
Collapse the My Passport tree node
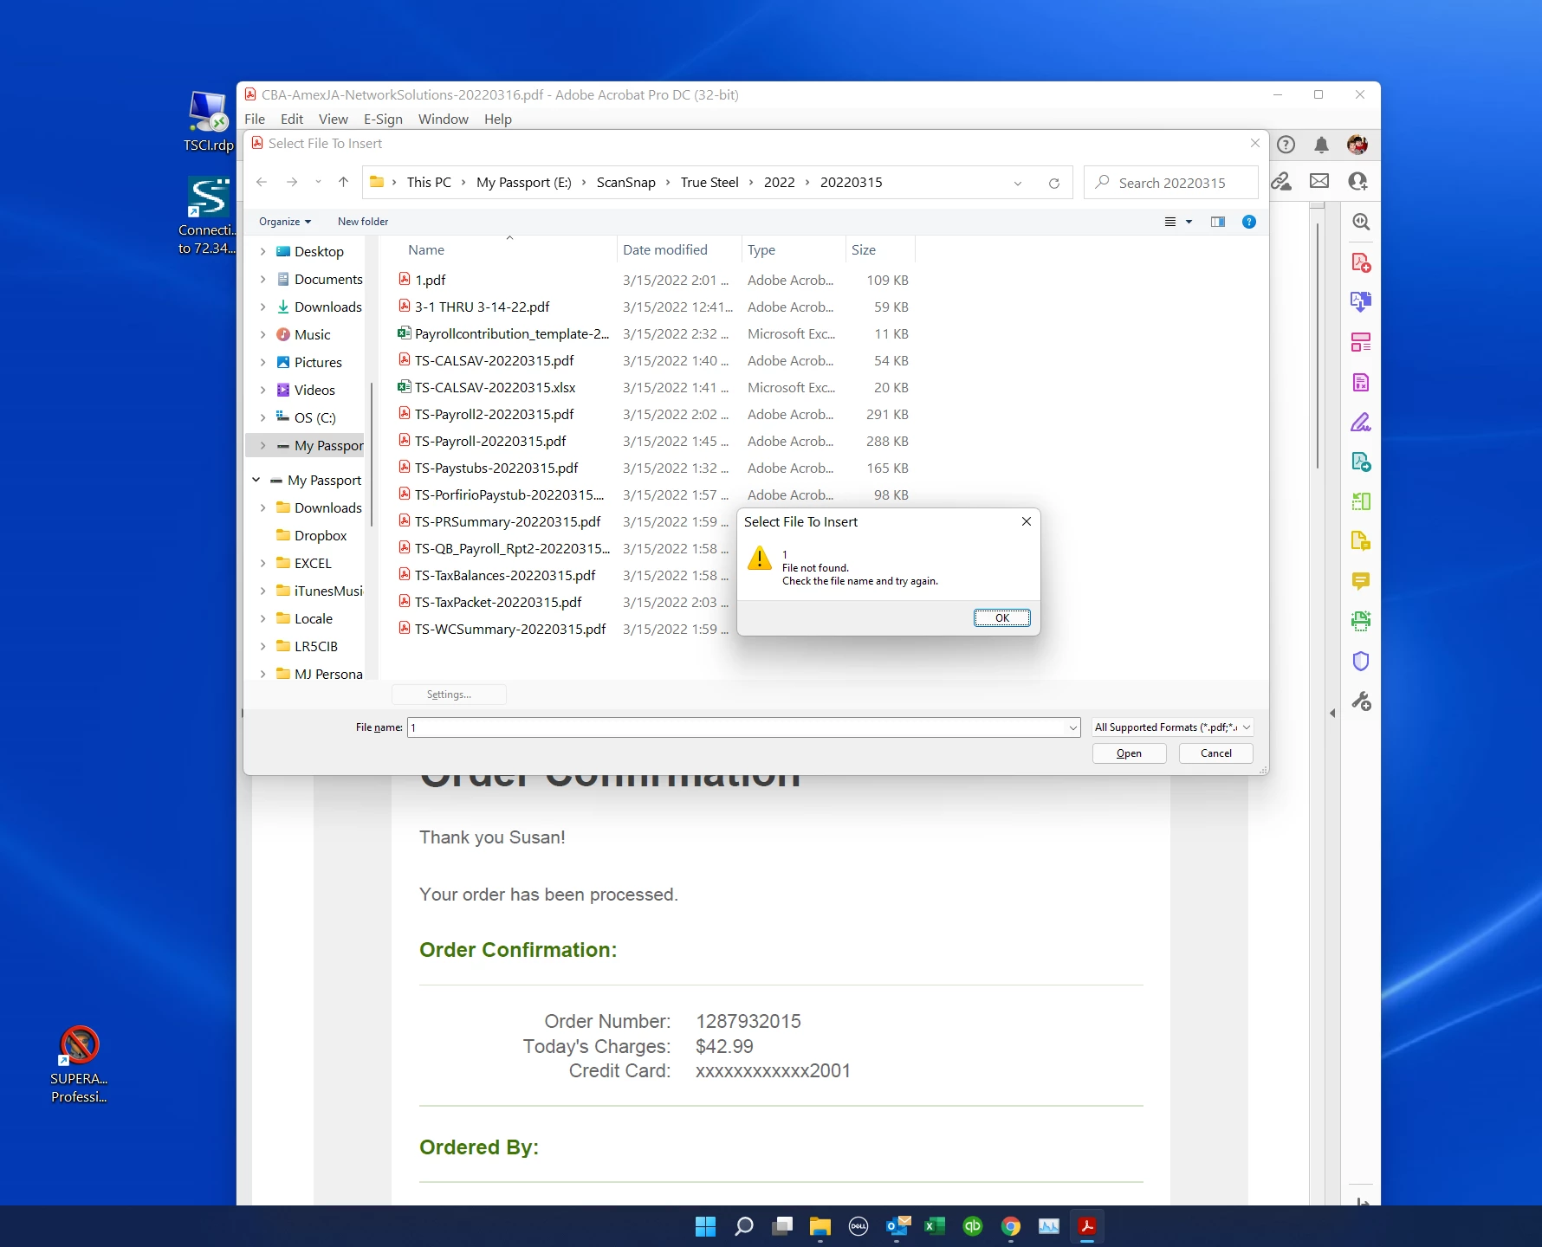(256, 480)
